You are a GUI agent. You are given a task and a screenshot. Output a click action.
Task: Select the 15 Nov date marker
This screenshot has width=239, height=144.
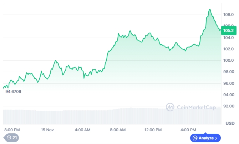tap(47, 130)
